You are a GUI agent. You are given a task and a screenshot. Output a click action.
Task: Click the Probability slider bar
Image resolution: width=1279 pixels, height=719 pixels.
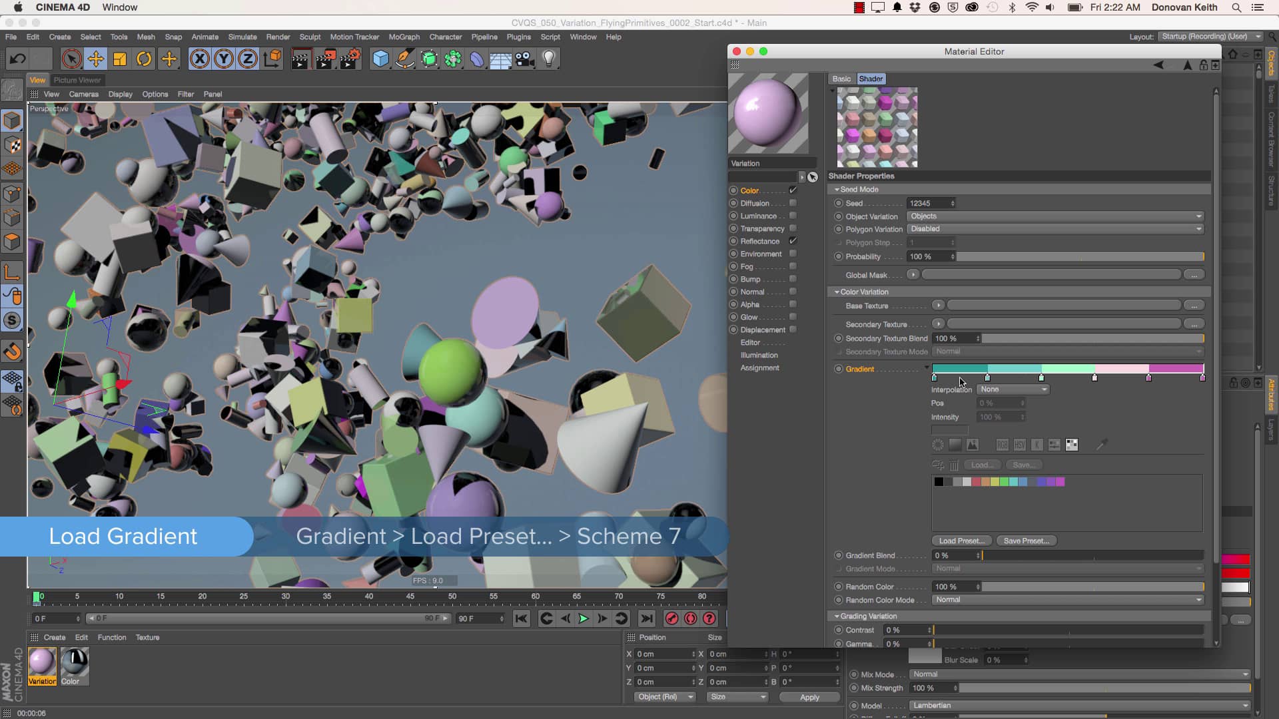[1080, 256]
